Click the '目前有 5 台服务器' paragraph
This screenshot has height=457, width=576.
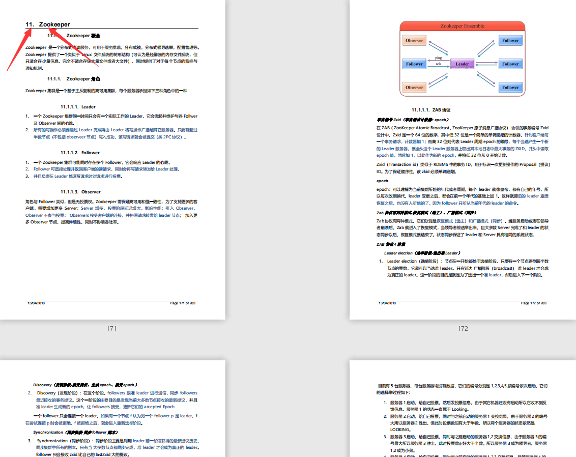click(x=462, y=389)
